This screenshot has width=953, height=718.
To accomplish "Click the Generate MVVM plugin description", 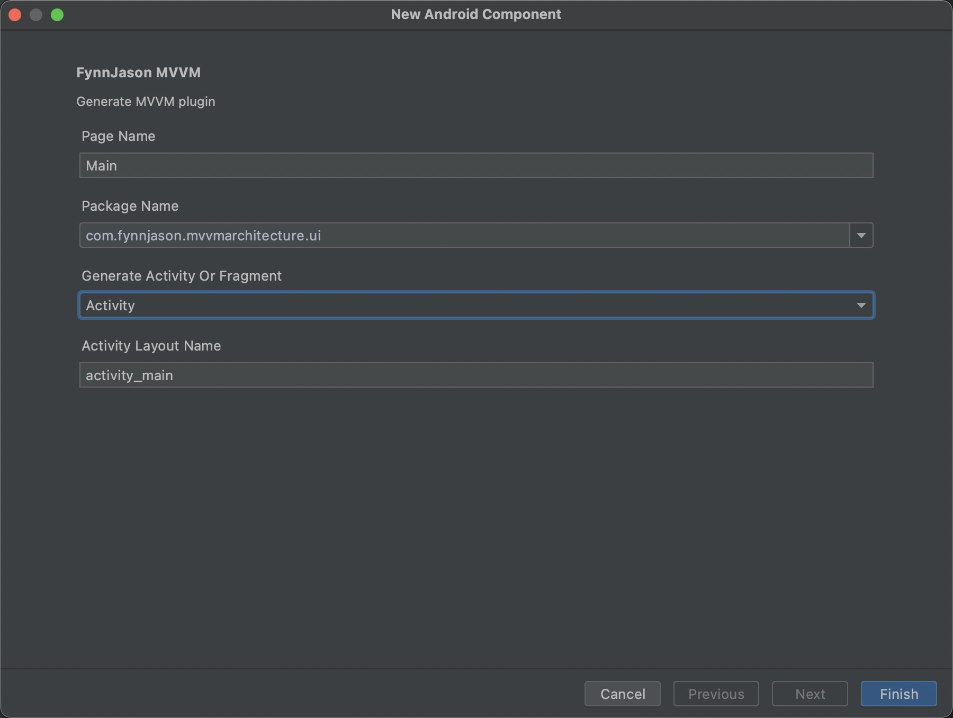I will pyautogui.click(x=146, y=101).
